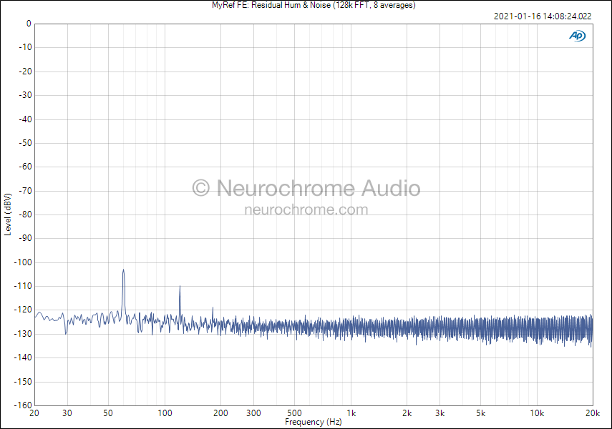The width and height of the screenshot is (612, 429).
Task: Click the x-axis tick label '500'
Action: coord(294,413)
